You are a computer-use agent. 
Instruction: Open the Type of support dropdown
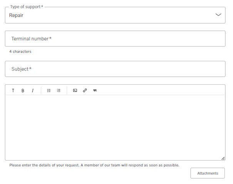pyautogui.click(x=115, y=15)
